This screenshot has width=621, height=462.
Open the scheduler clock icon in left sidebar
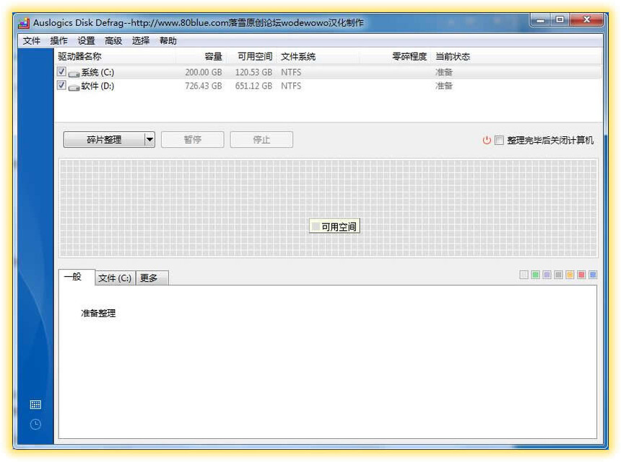point(35,424)
